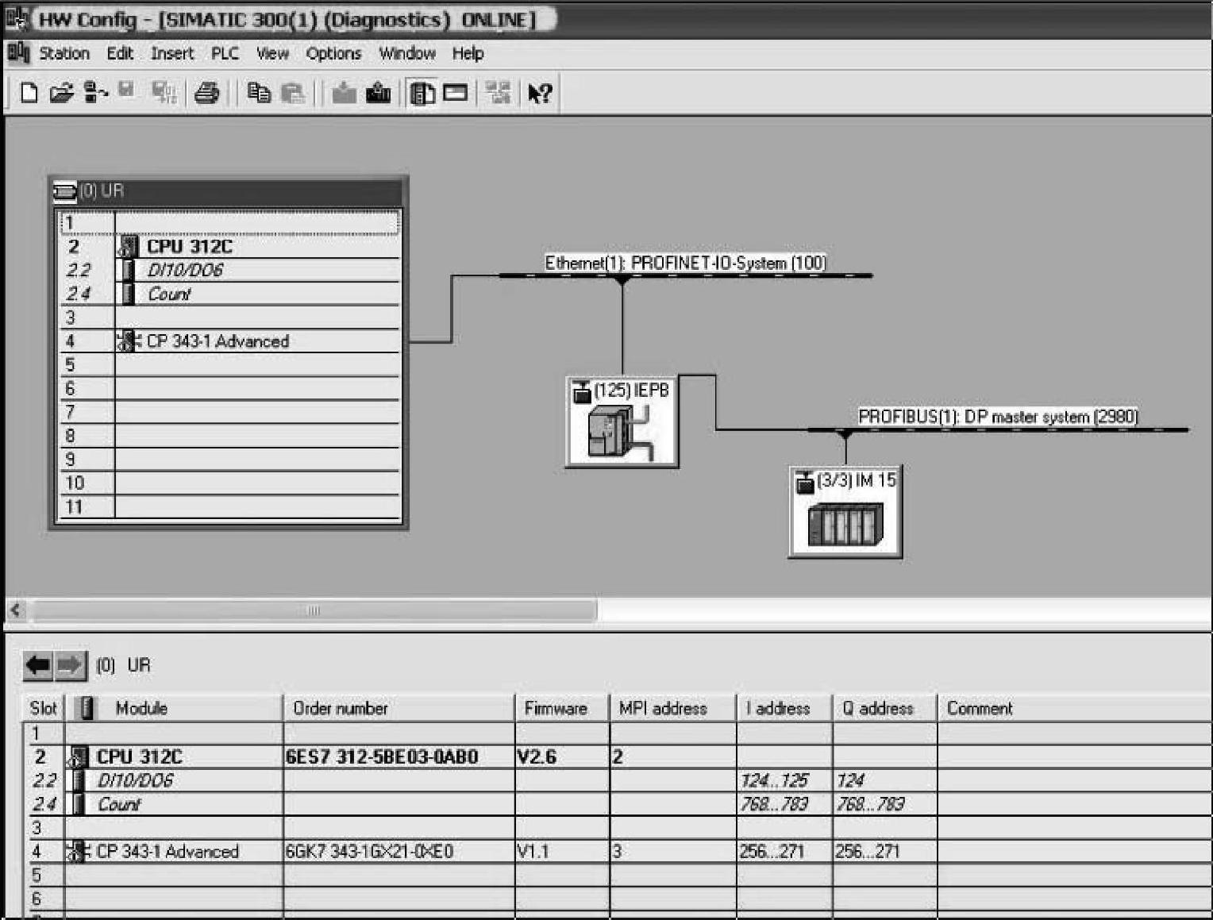Image resolution: width=1213 pixels, height=920 pixels.
Task: Open the PLC menu
Action: pyautogui.click(x=225, y=53)
